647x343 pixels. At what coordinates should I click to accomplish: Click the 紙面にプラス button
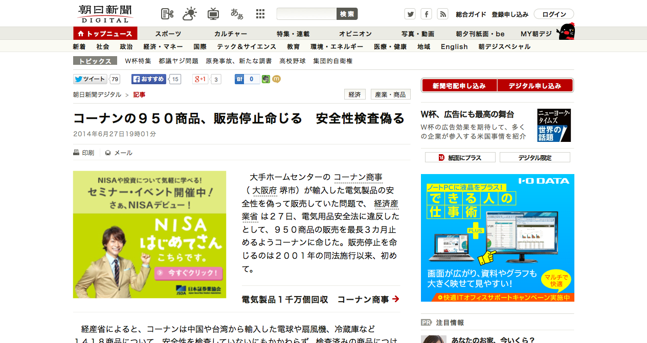460,158
